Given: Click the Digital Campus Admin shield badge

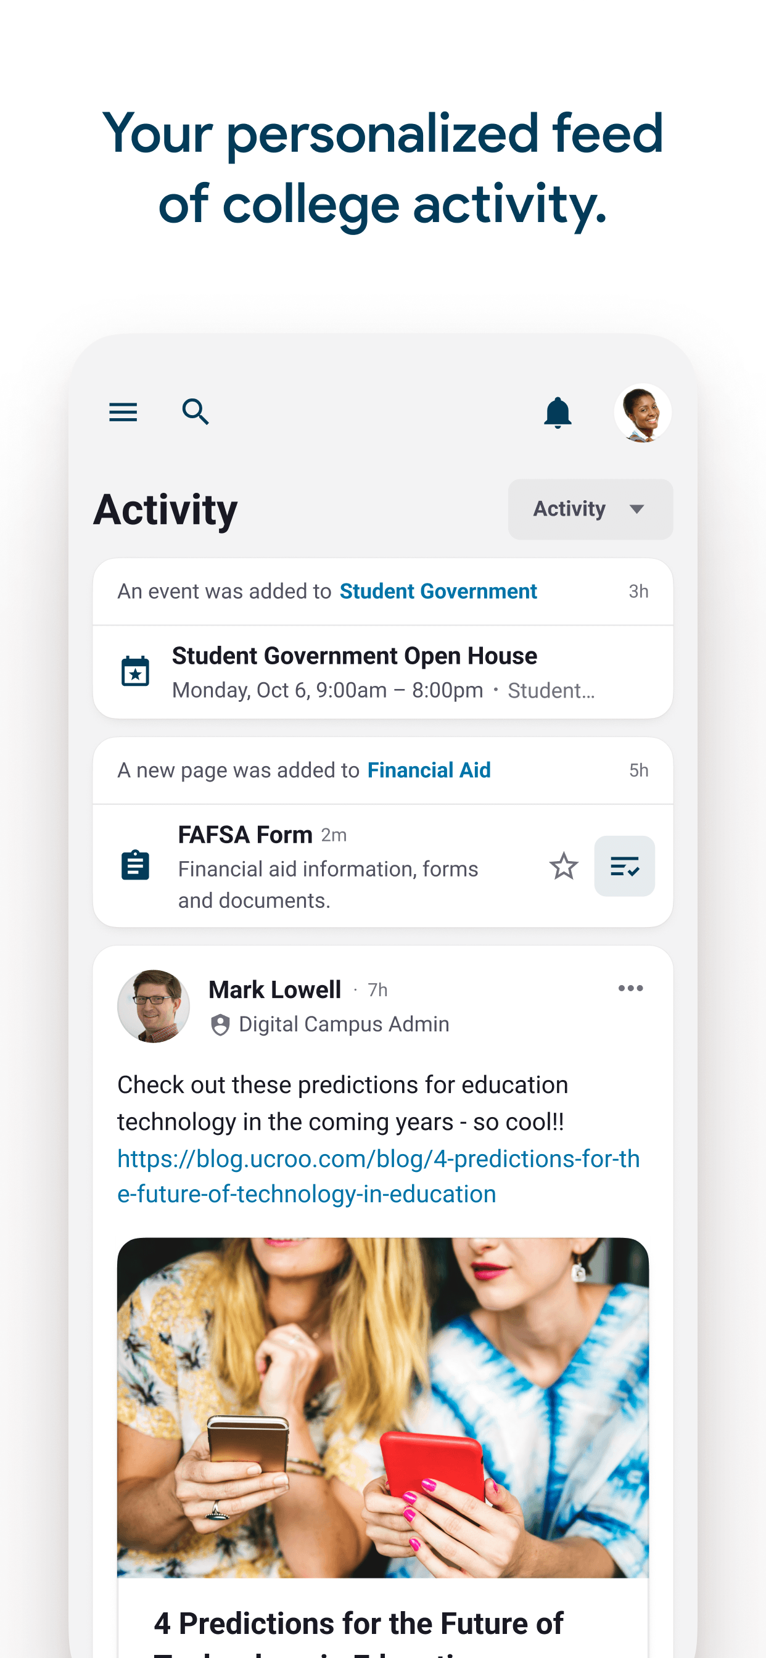Looking at the screenshot, I should (x=220, y=1025).
